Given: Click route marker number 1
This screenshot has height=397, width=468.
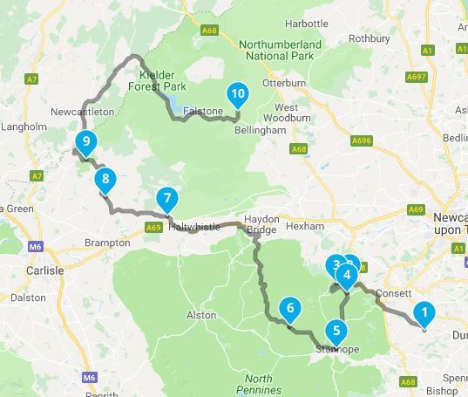Looking at the screenshot, I should click(424, 313).
